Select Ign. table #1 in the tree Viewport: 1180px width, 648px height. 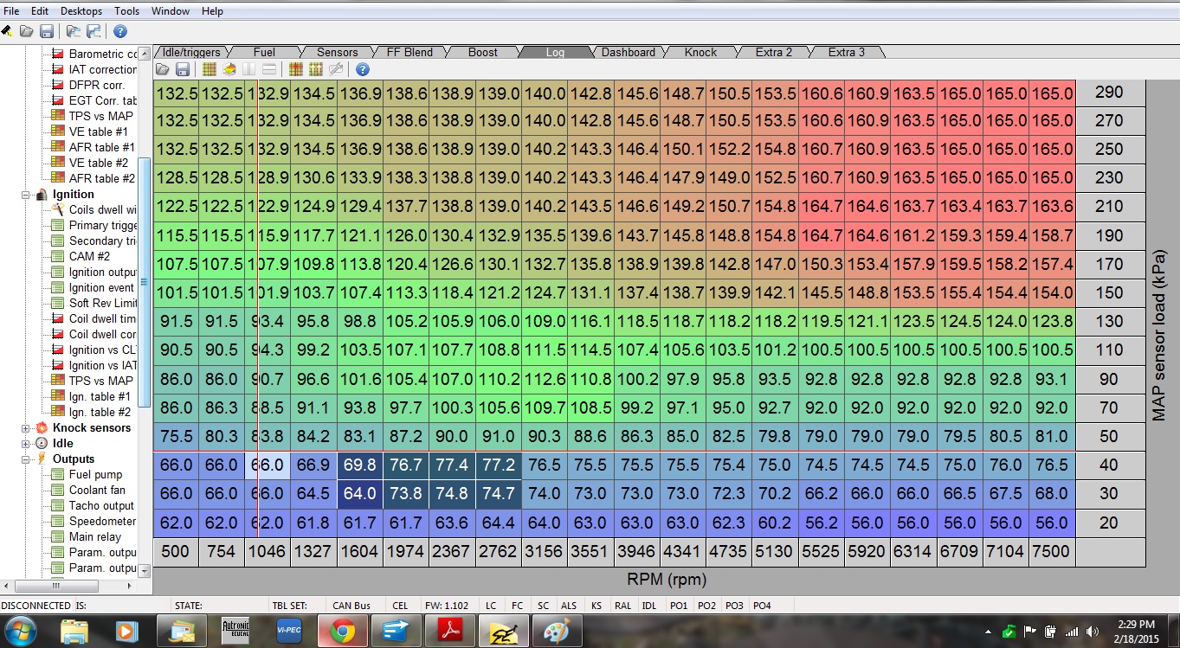100,396
